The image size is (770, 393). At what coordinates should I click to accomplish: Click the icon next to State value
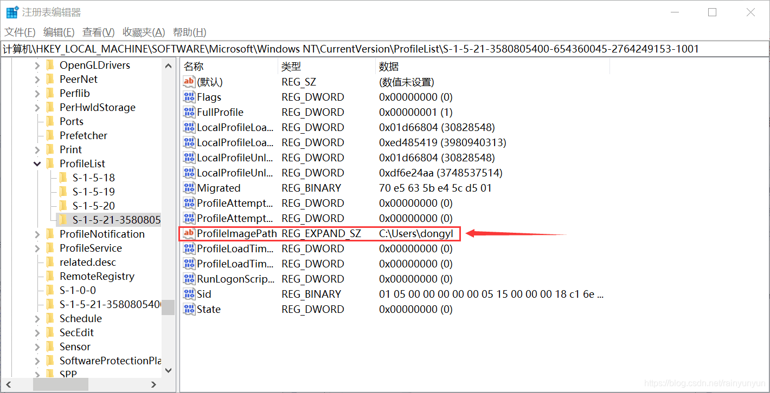[189, 309]
